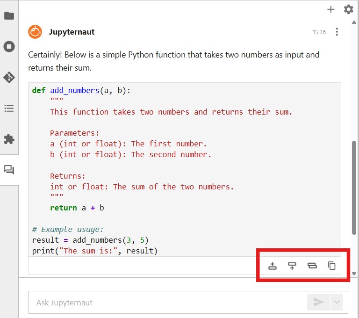Open chat settings gear icon
The width and height of the screenshot is (359, 318).
[x=348, y=9]
